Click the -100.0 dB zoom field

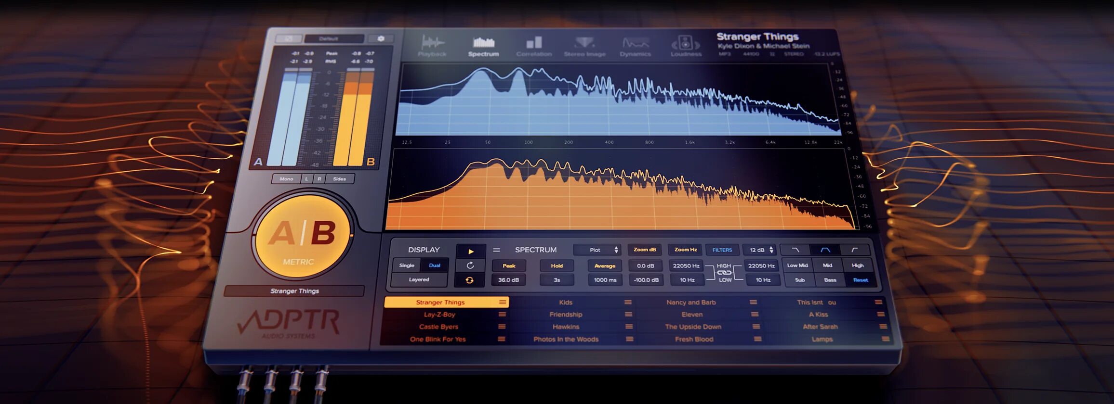[x=646, y=280]
